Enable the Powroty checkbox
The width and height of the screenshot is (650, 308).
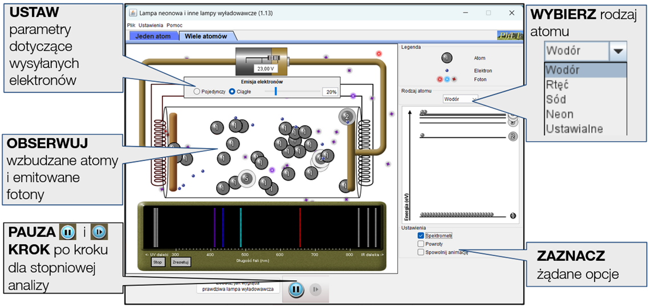421,244
